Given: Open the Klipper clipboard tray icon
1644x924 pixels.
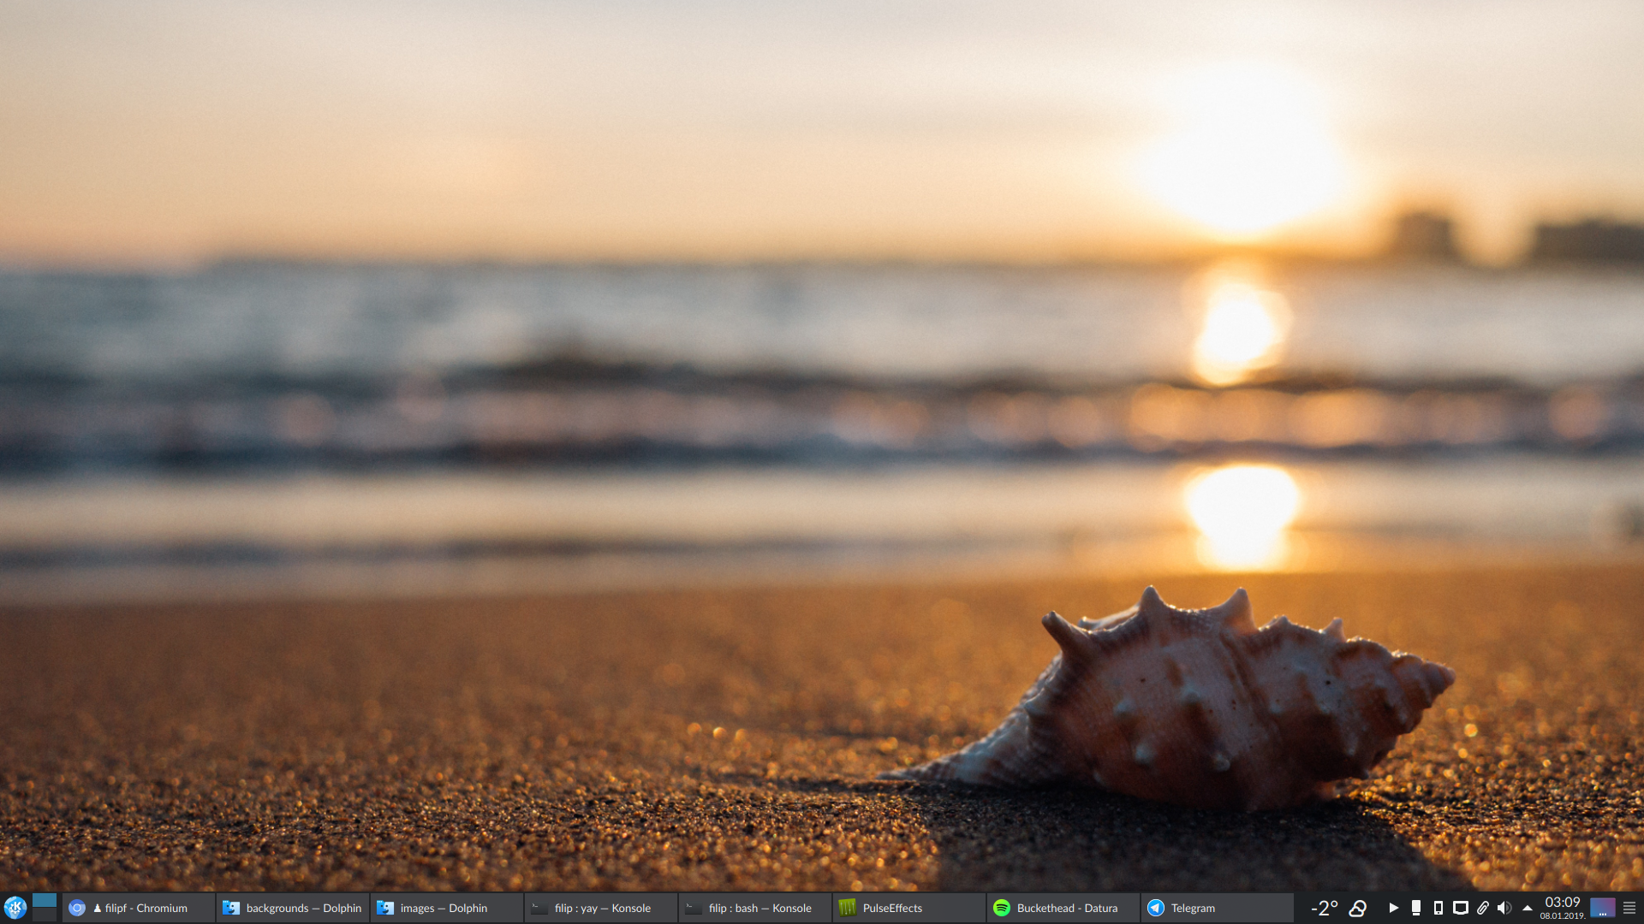Looking at the screenshot, I should 1484,908.
